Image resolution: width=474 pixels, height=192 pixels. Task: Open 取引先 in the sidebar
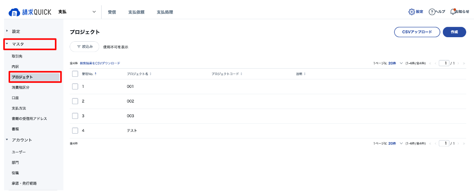[17, 56]
